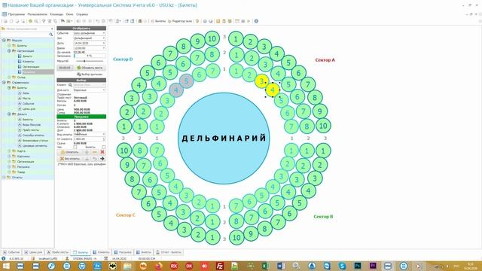Select the Залы item in the tree
Screen dimensions: 482x271
[26, 93]
